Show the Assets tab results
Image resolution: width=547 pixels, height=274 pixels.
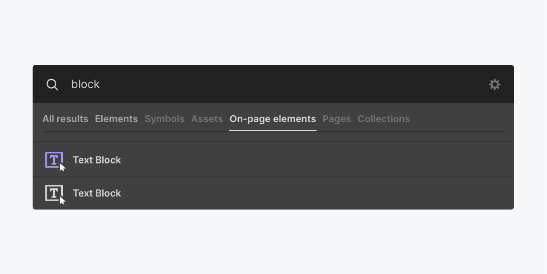[x=207, y=119]
